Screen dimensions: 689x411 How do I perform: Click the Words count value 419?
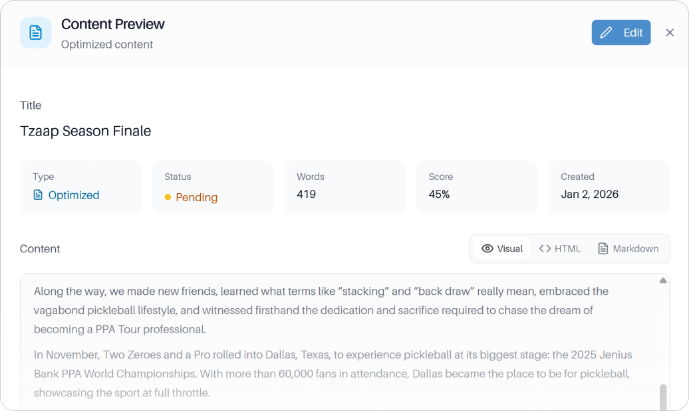306,195
